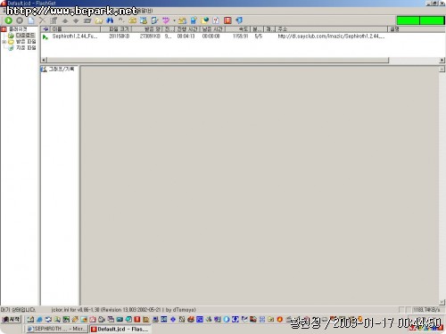
Task: Click the green Start download toolbar icon
Action: point(8,20)
